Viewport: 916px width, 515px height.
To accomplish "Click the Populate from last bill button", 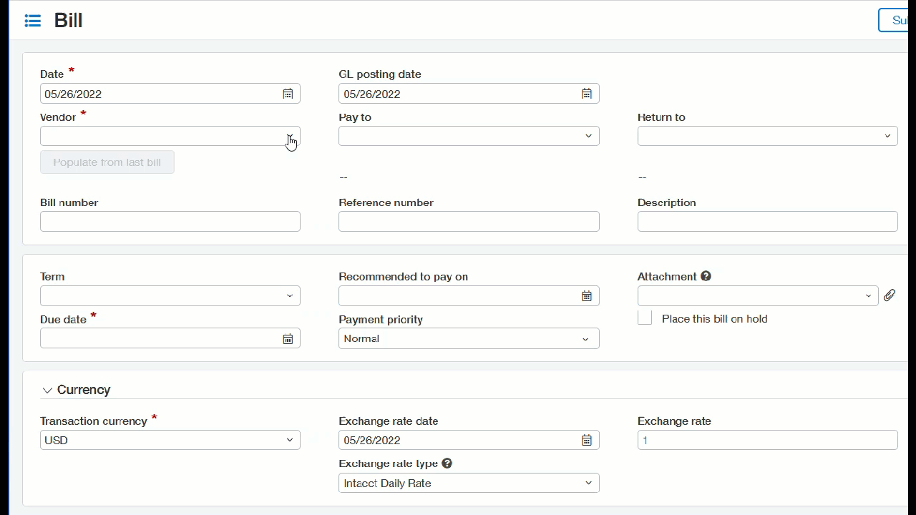I will pos(107,162).
